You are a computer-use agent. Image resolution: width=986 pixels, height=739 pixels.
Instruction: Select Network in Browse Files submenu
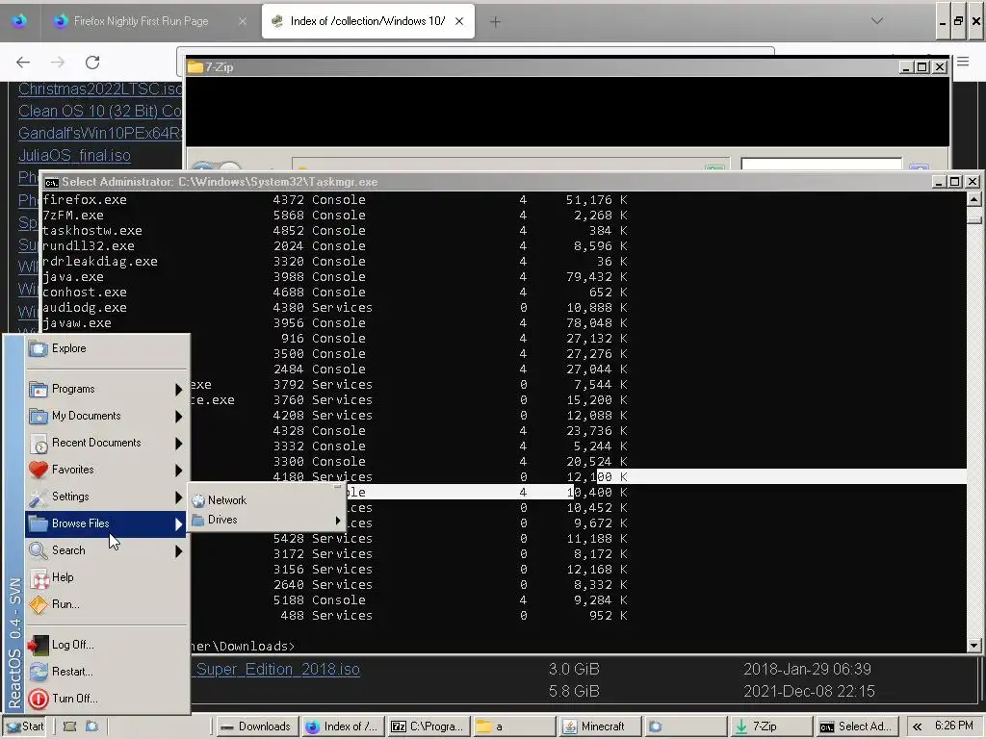click(267, 500)
